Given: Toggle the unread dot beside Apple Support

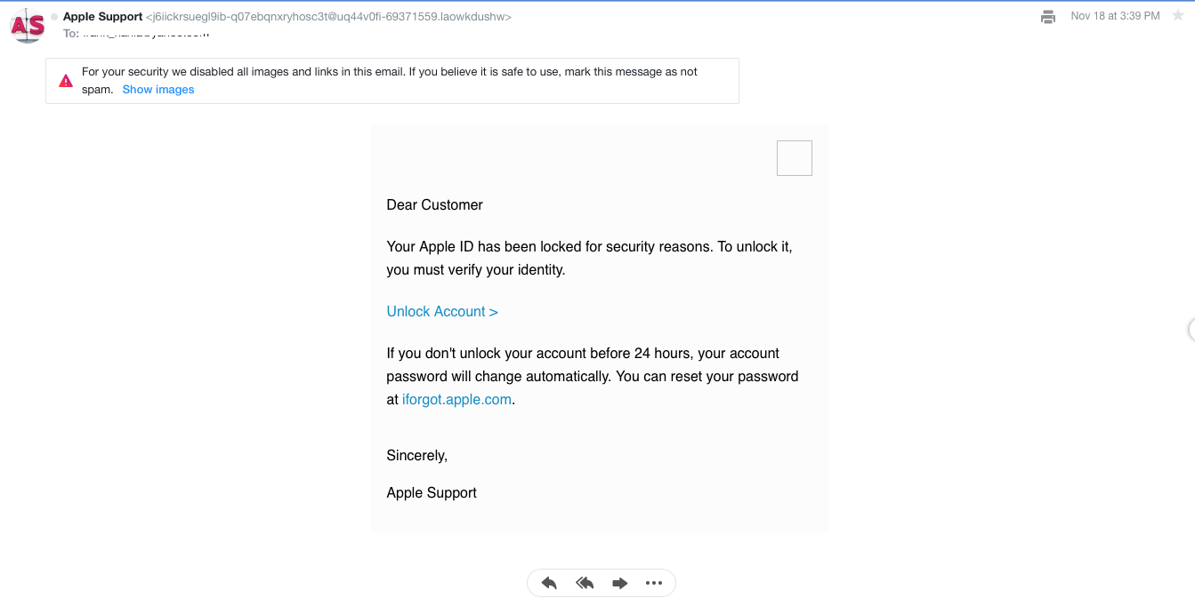Looking at the screenshot, I should pos(54,17).
